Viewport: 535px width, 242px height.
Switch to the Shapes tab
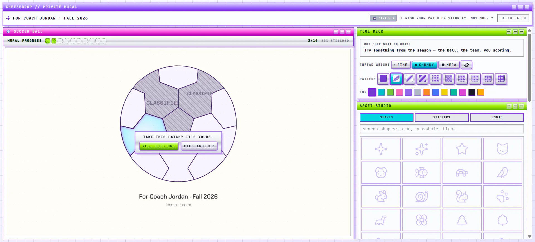(386, 117)
